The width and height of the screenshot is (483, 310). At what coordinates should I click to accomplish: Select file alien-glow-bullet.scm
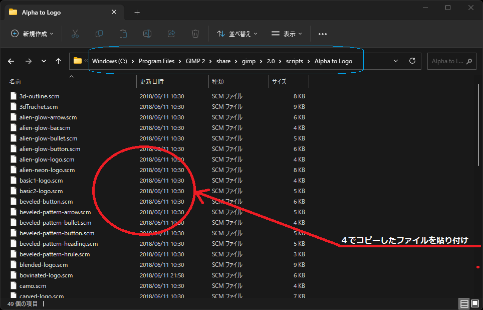49,138
